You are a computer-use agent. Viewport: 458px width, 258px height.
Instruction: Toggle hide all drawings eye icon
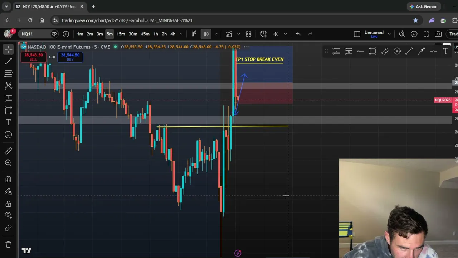(x=8, y=216)
